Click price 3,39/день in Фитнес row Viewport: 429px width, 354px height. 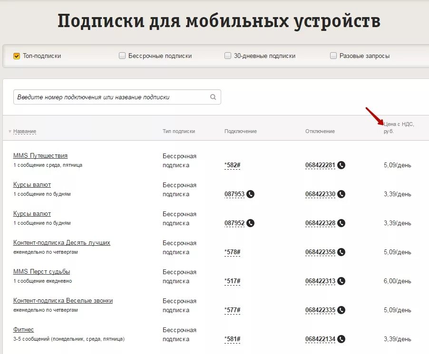click(397, 339)
